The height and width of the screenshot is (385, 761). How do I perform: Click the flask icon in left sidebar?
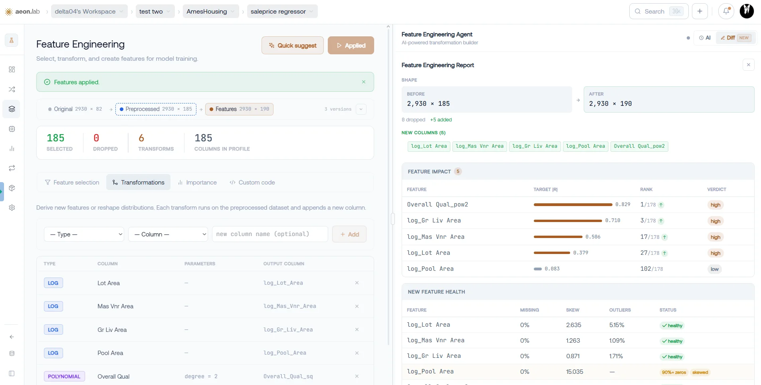[12, 40]
